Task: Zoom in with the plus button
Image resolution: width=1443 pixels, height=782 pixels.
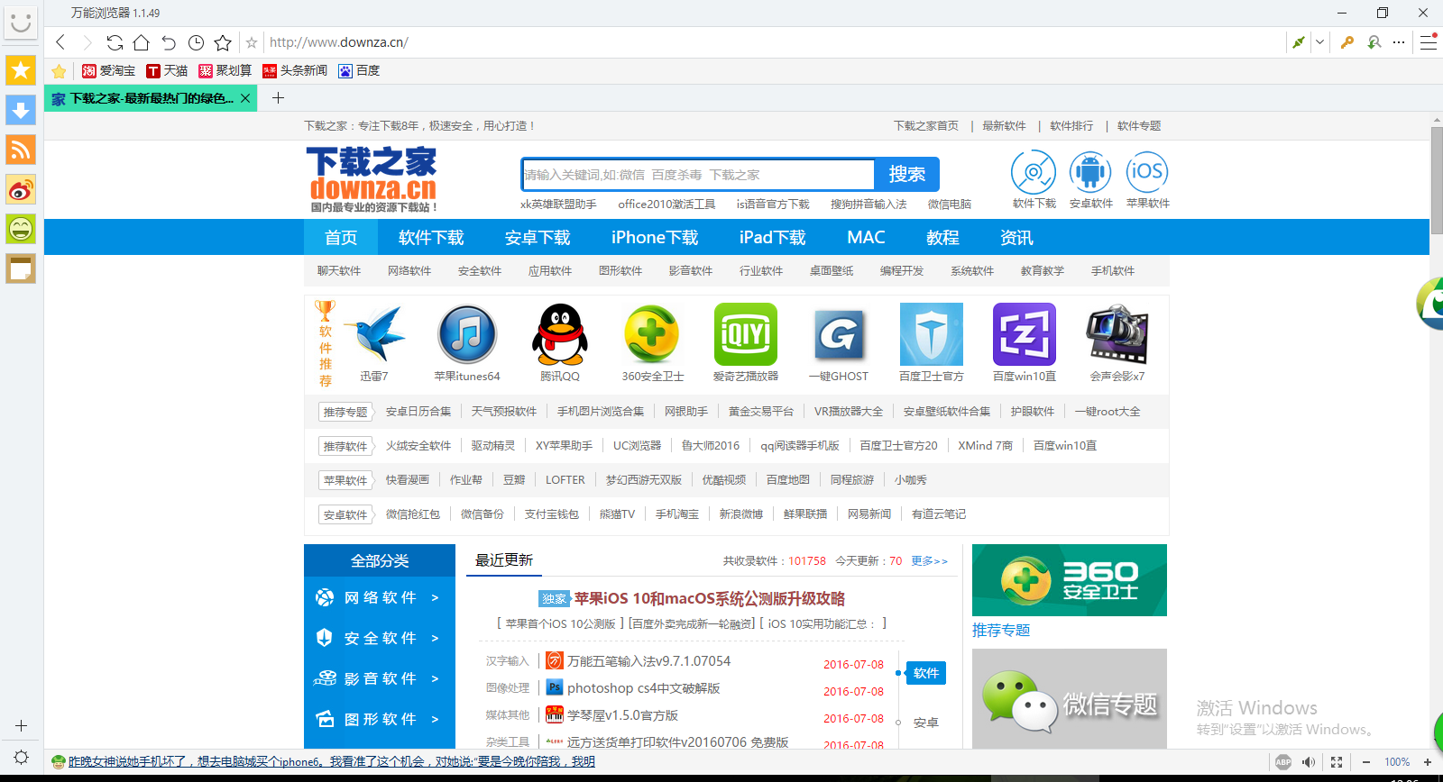Action: (x=1428, y=761)
